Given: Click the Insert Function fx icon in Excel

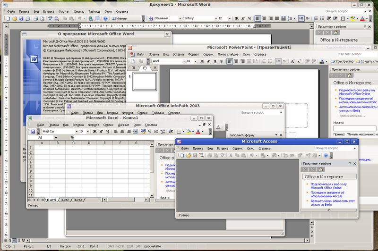Looking at the screenshot, I should [x=72, y=137].
